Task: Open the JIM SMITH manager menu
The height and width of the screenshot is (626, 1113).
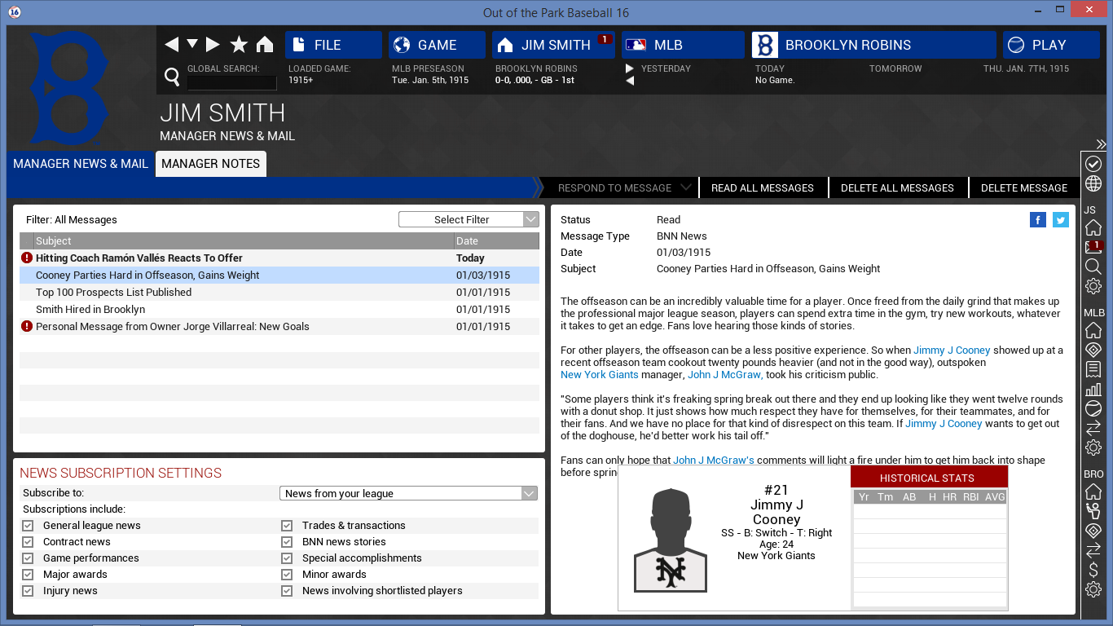Action: 553,45
